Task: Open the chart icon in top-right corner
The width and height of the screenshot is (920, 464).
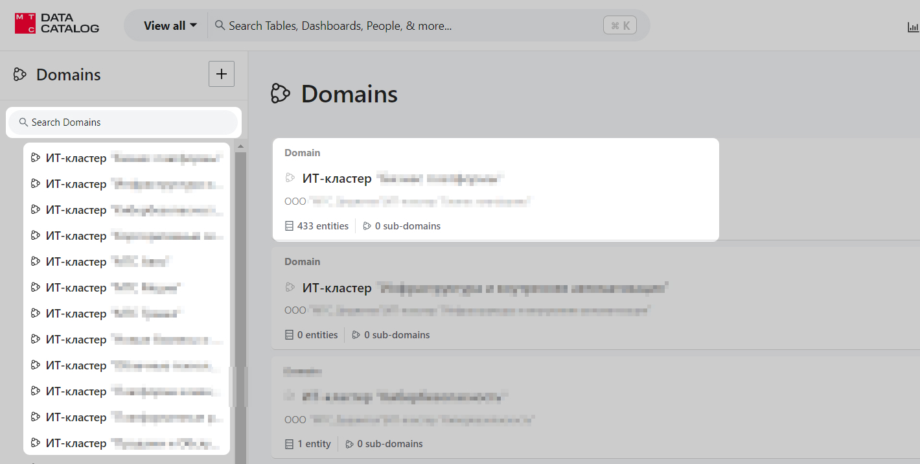Action: (913, 27)
